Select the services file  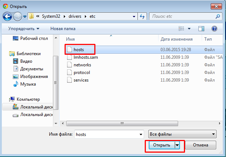(x=81, y=80)
